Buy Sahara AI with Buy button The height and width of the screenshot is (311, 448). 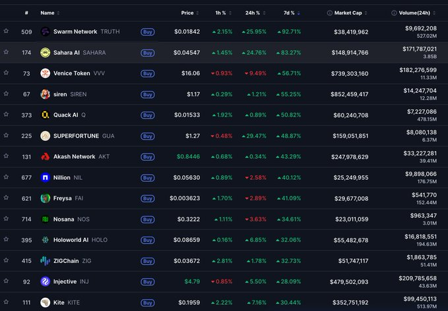pyautogui.click(x=147, y=53)
